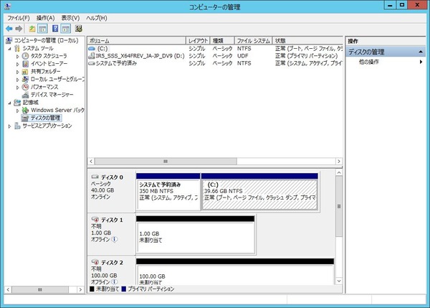Click the Disk 0 drive icon
430x308 pixels.
[95, 177]
